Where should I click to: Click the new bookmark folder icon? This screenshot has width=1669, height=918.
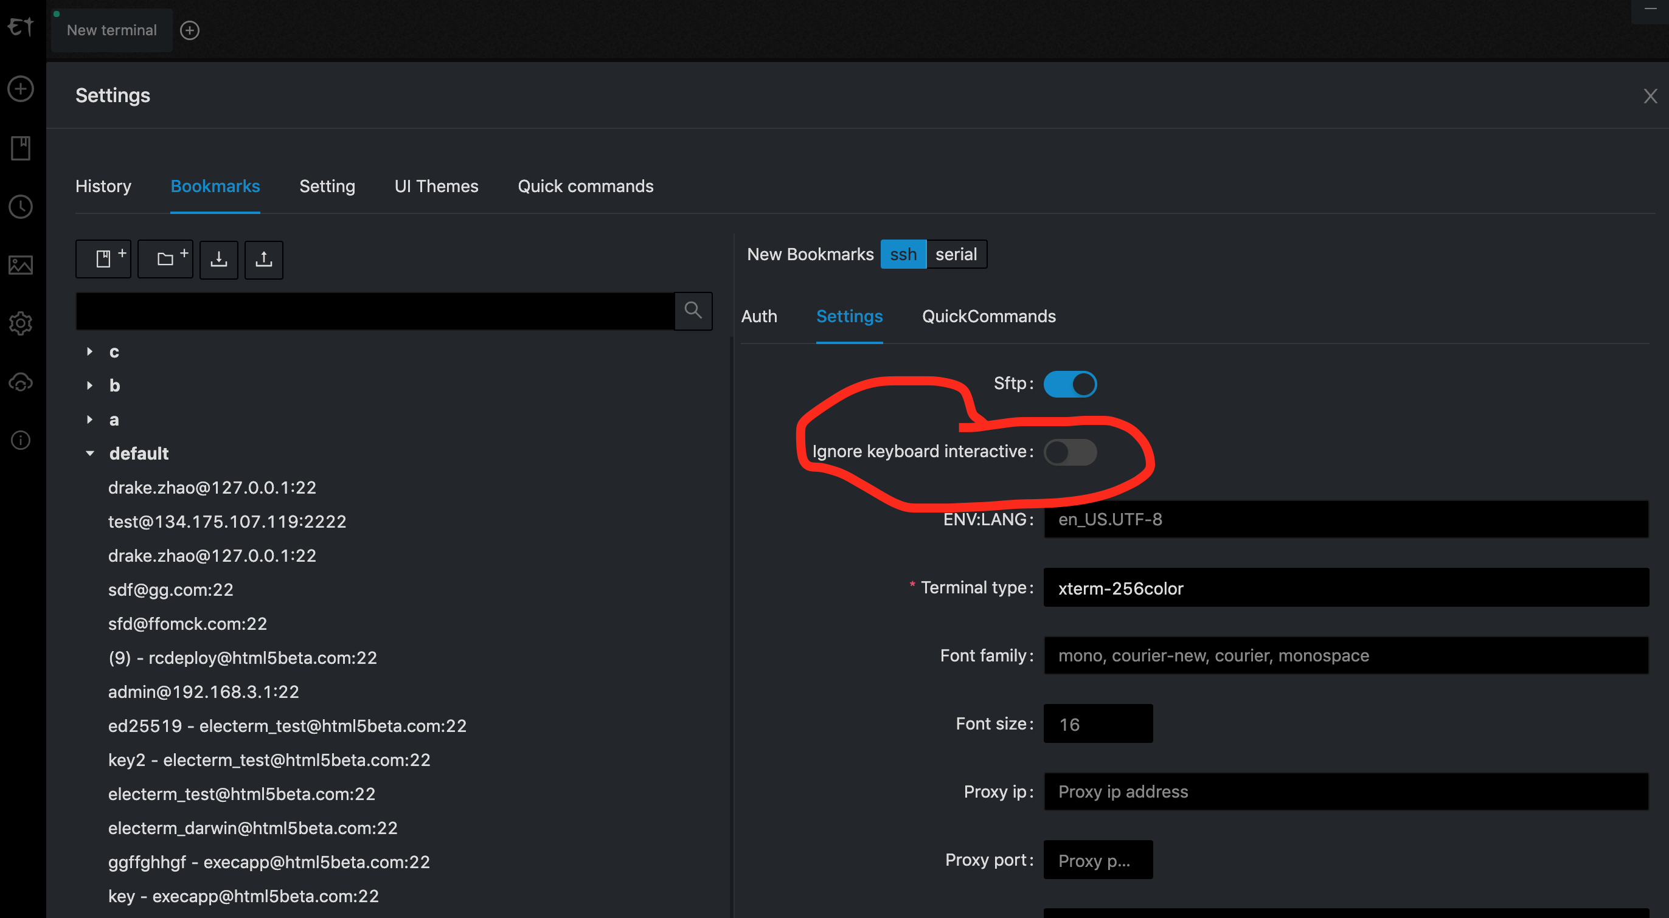pos(165,259)
